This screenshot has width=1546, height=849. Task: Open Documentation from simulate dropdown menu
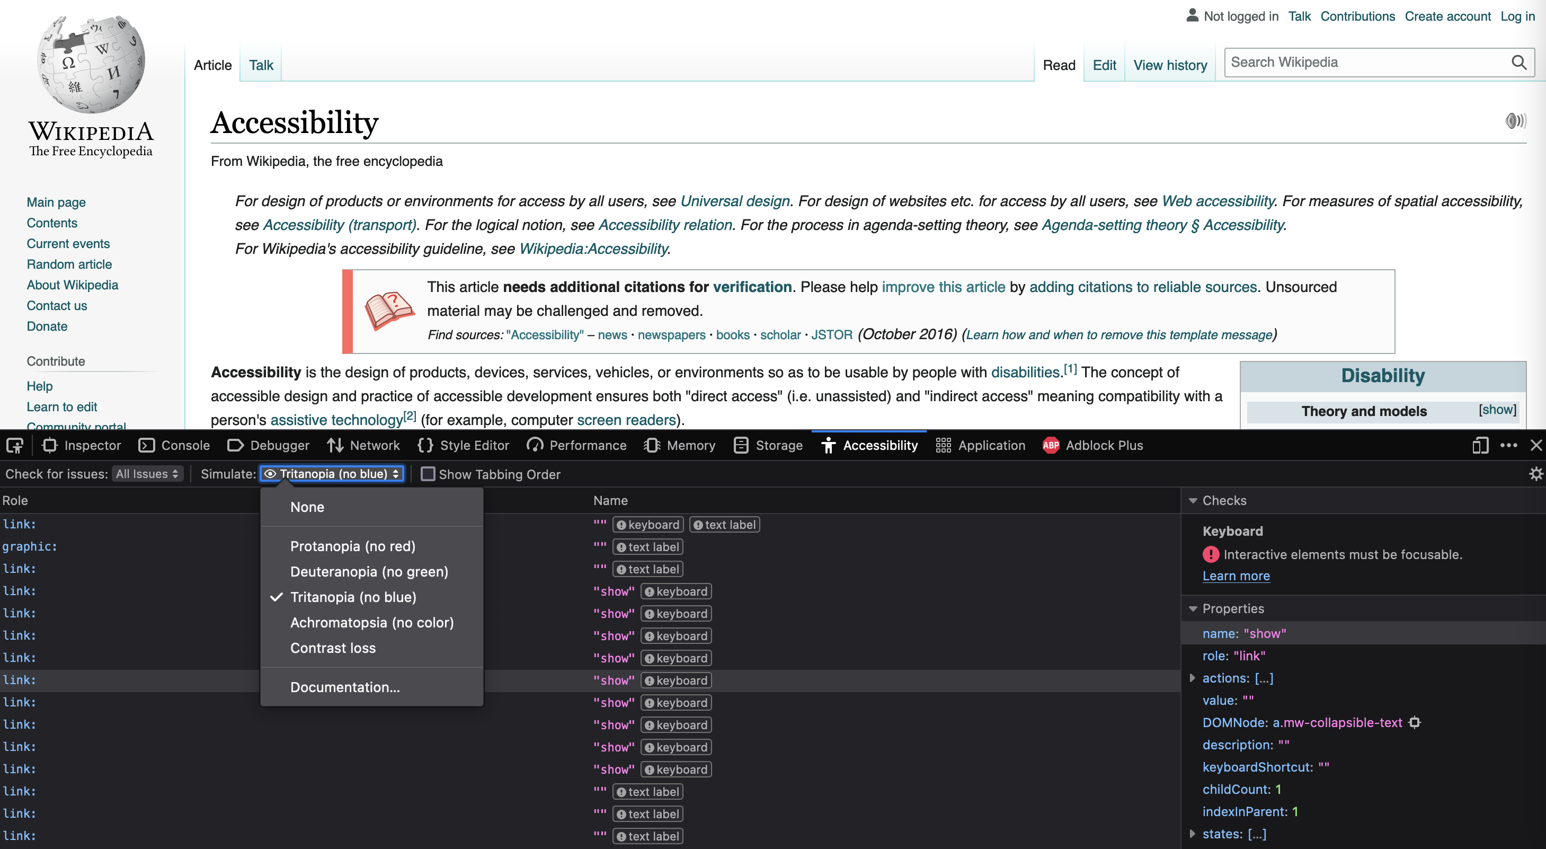345,686
